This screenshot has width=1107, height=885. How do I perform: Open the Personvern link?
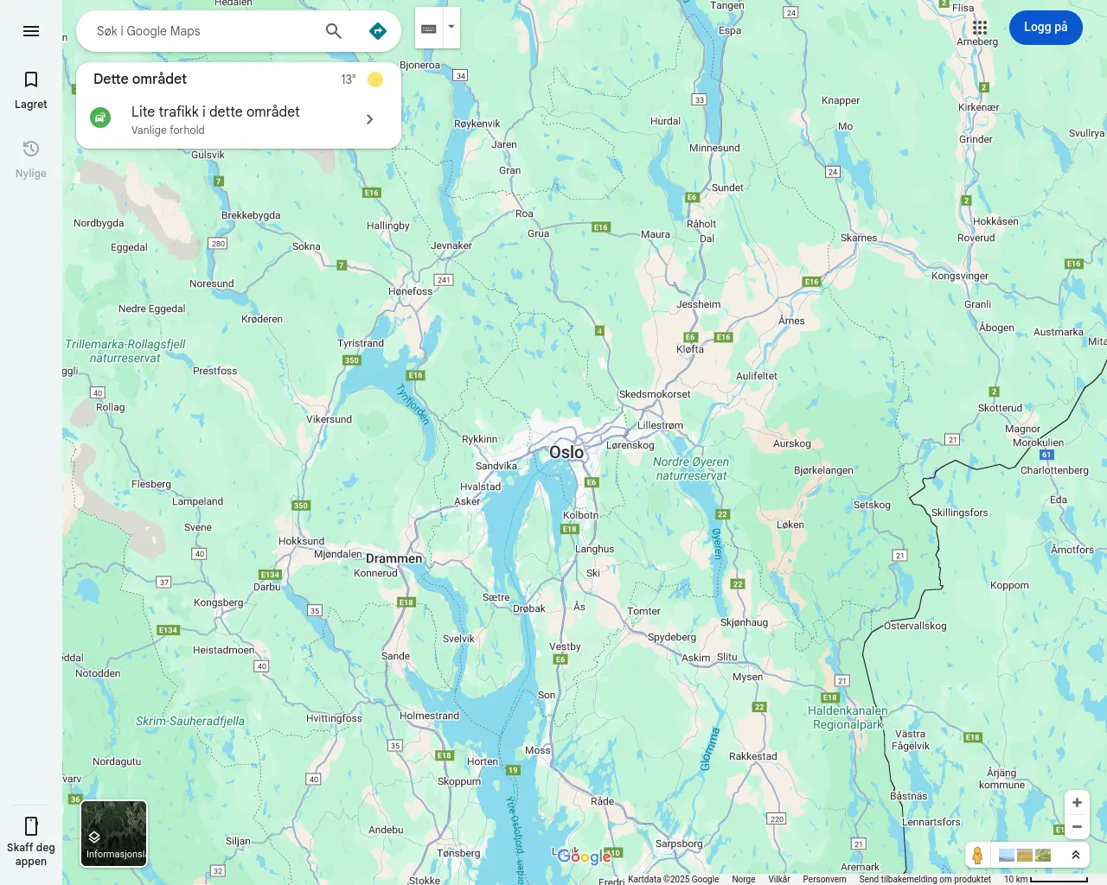tap(824, 879)
